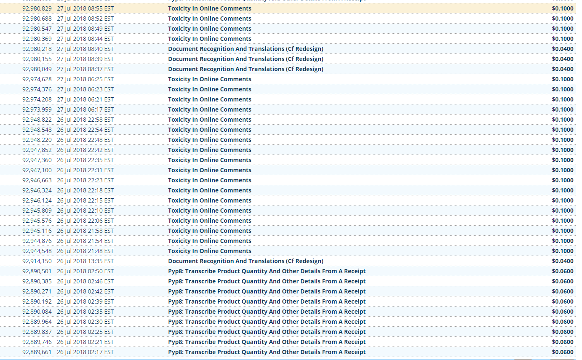Click the ID 92,890,084
Viewport: 582px width, 360px height.
[37, 312]
